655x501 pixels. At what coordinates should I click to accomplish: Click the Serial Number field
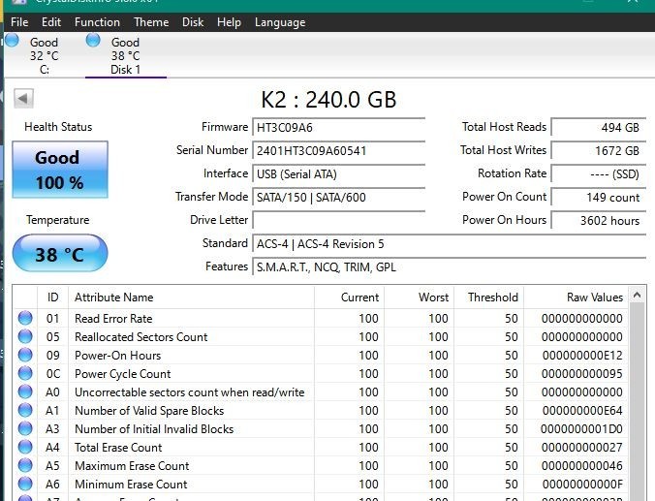[x=339, y=151]
